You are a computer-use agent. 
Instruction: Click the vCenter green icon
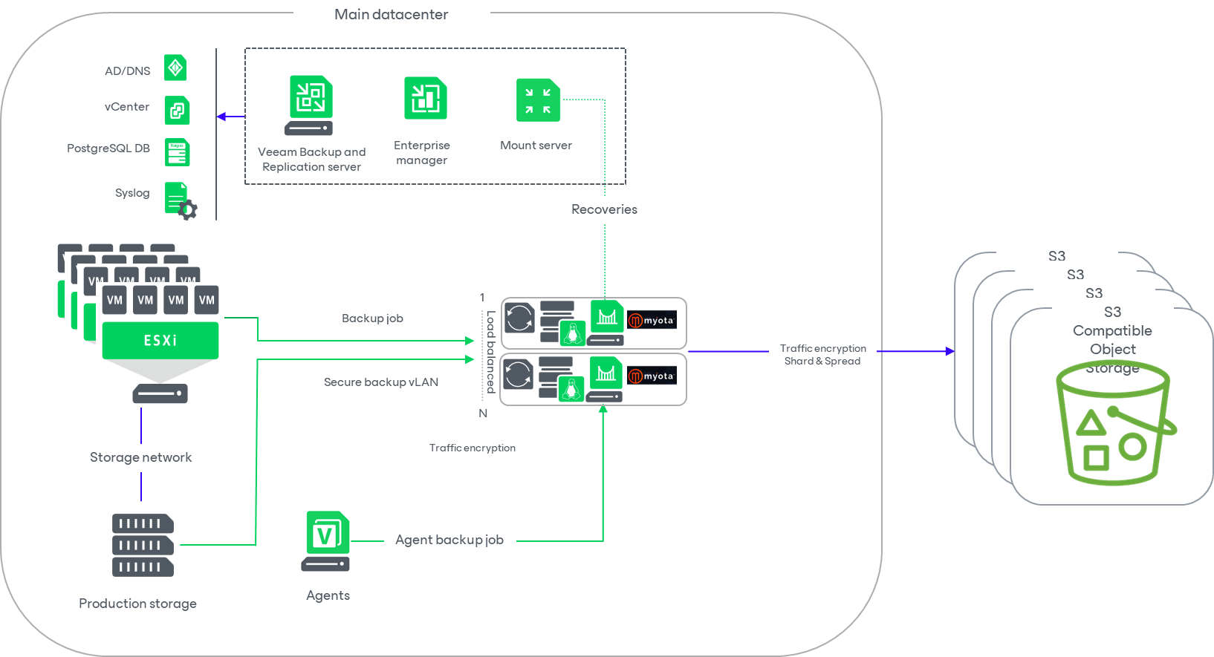click(177, 111)
